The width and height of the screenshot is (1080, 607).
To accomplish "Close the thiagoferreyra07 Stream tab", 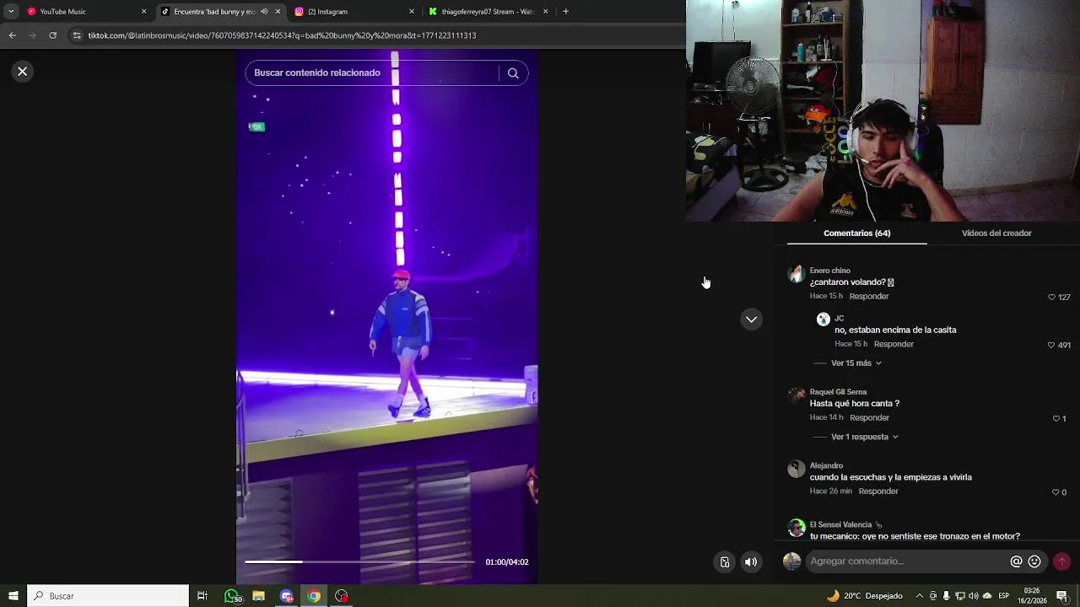I will [x=545, y=12].
